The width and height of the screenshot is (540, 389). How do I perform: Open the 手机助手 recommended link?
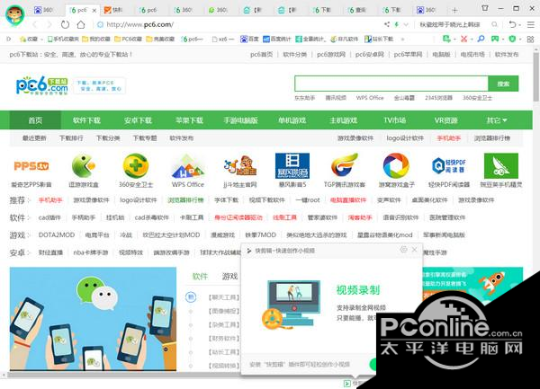click(50, 200)
